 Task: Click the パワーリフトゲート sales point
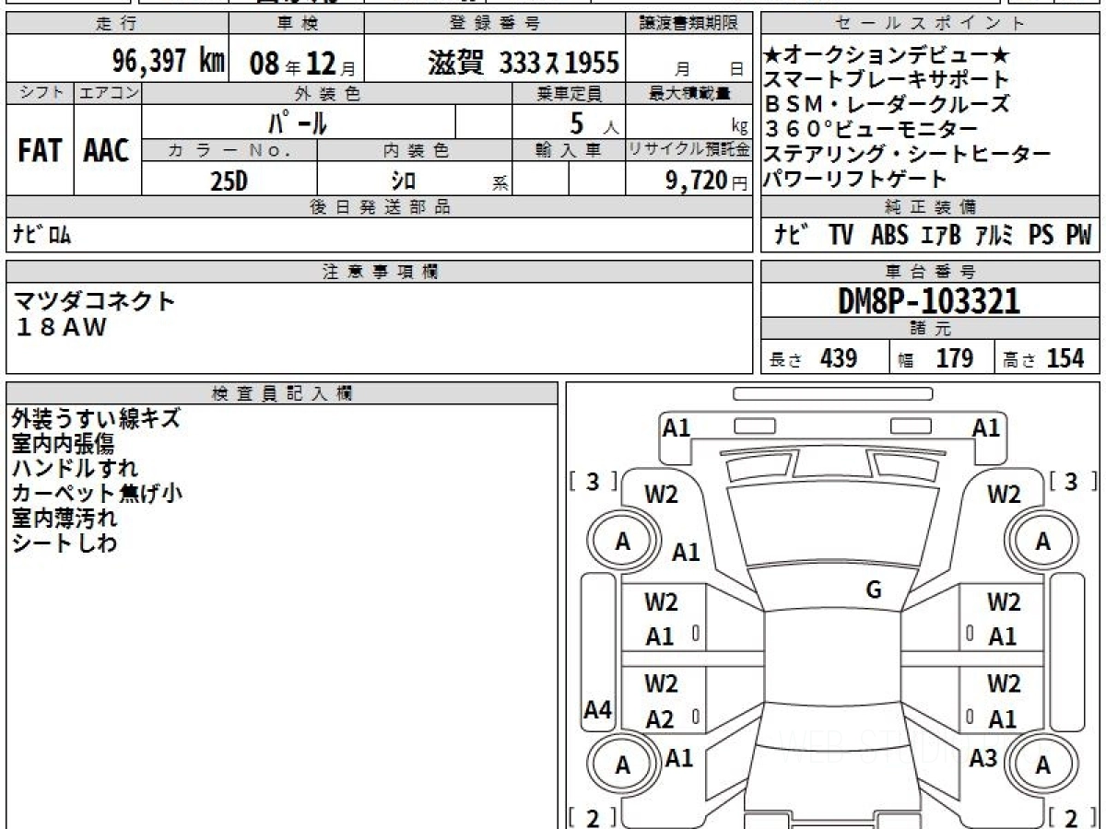tap(855, 179)
